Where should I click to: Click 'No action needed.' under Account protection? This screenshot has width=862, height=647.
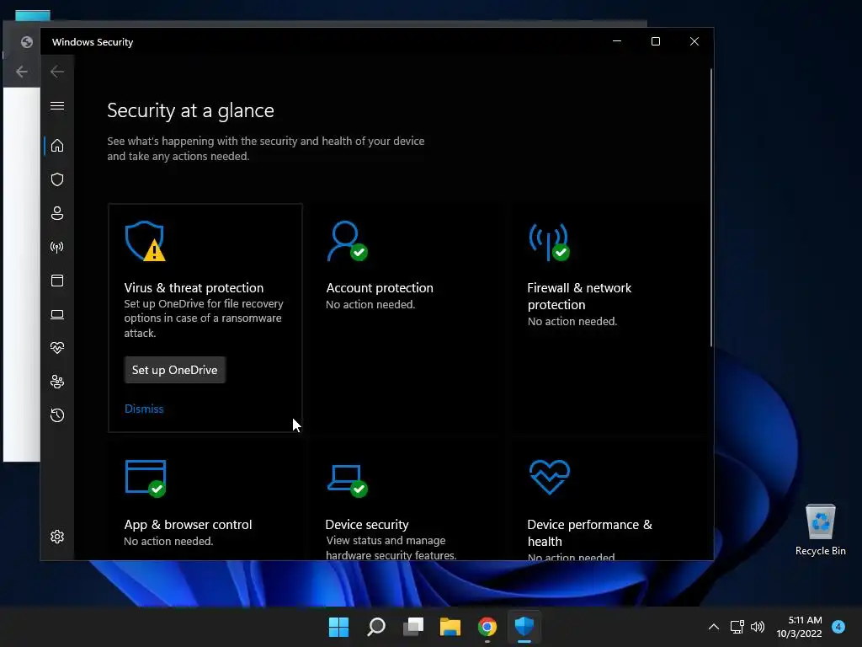coord(370,304)
